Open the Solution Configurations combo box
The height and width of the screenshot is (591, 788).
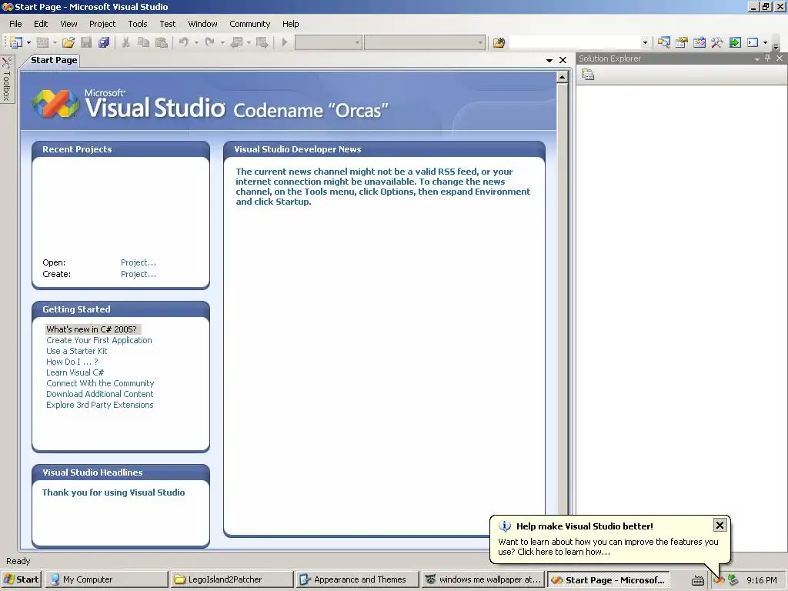(328, 43)
